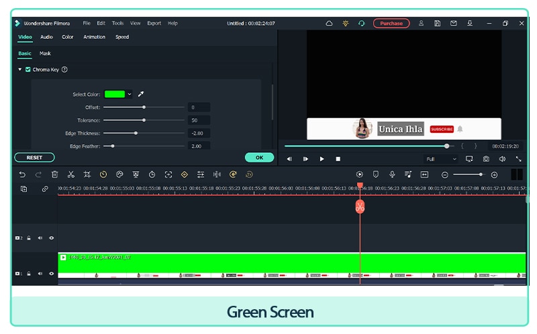Open the color palette tool

tap(119, 174)
